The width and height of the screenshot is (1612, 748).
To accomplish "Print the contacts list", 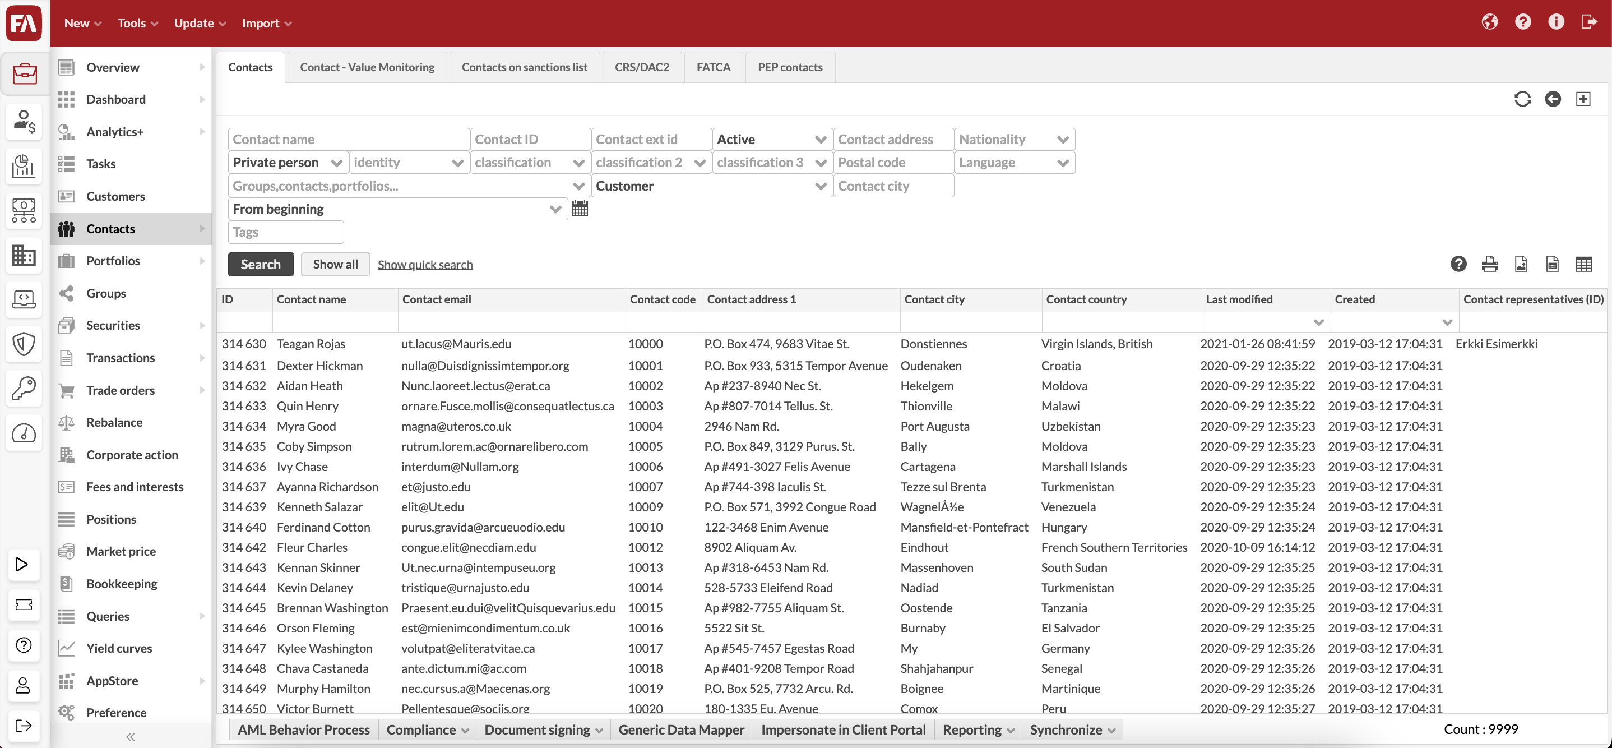I will (x=1489, y=264).
